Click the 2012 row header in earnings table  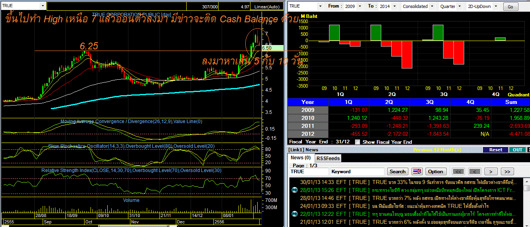point(308,134)
